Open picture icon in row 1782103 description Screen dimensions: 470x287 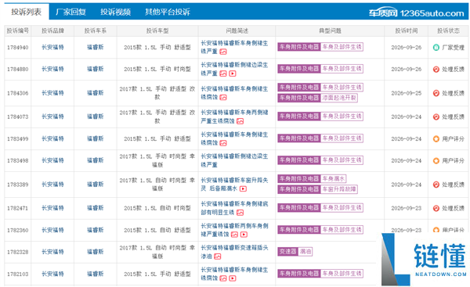223,278
